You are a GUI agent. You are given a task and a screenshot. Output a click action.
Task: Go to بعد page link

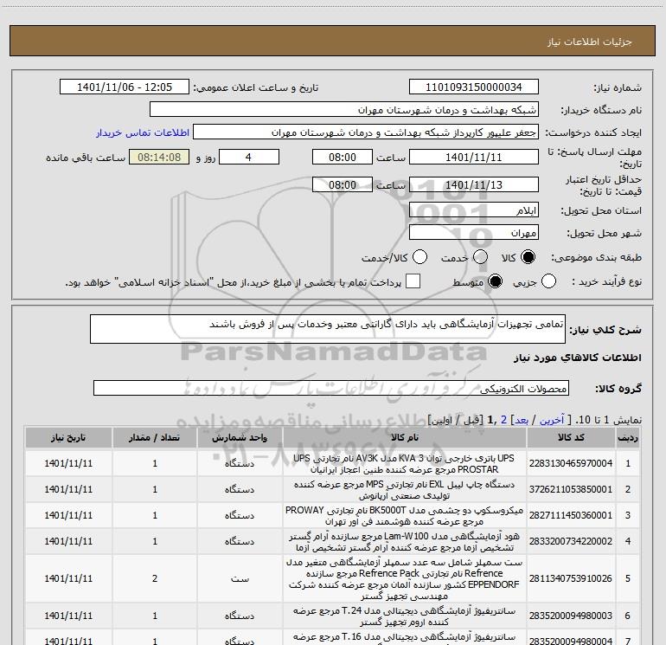click(x=522, y=420)
